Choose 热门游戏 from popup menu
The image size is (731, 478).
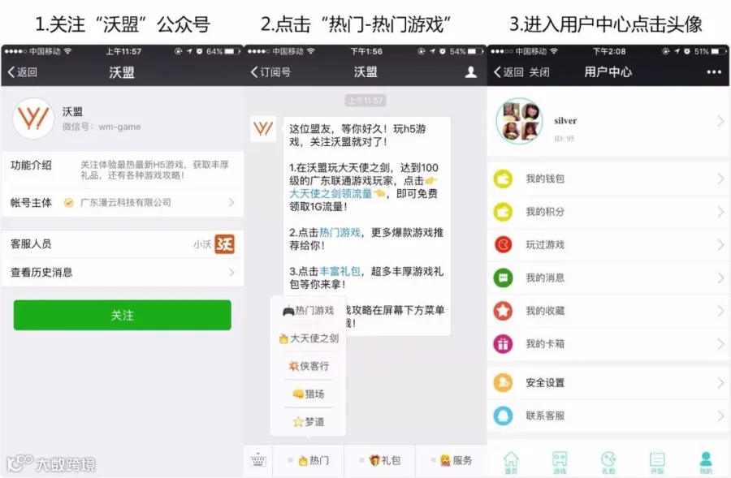[x=308, y=310]
